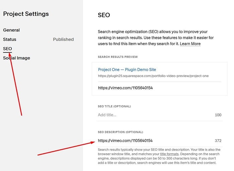Click the description character counter 372
The height and width of the screenshot is (171, 234).
coord(218,141)
